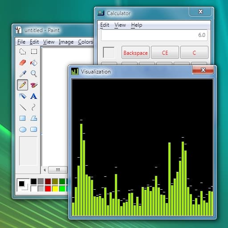Select the Fill With Color bucket tool
This screenshot has width=228, height=228.
pos(34,63)
